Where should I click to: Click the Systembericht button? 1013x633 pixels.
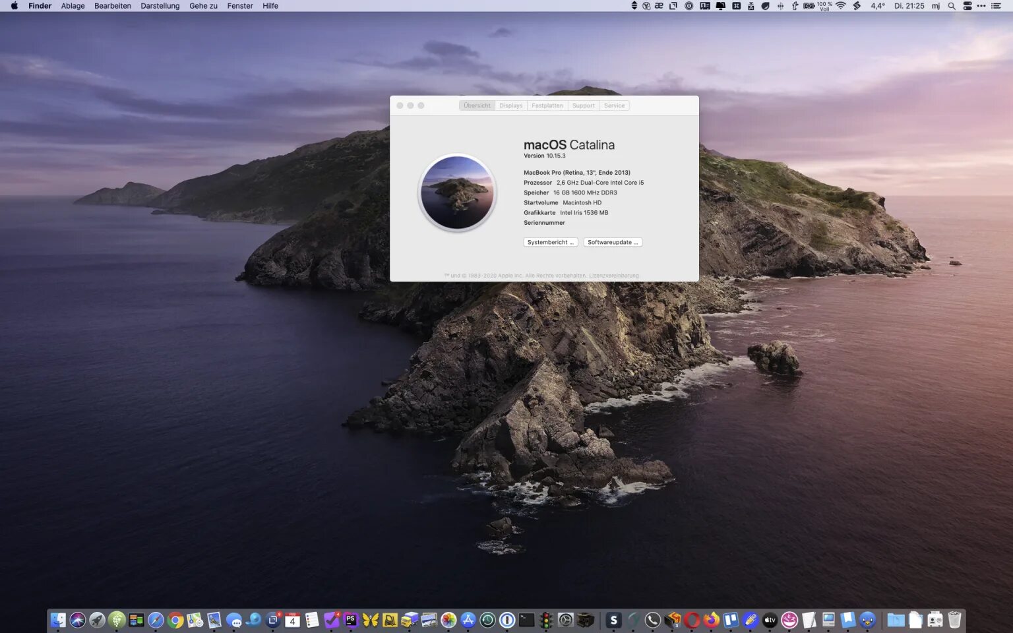(550, 242)
